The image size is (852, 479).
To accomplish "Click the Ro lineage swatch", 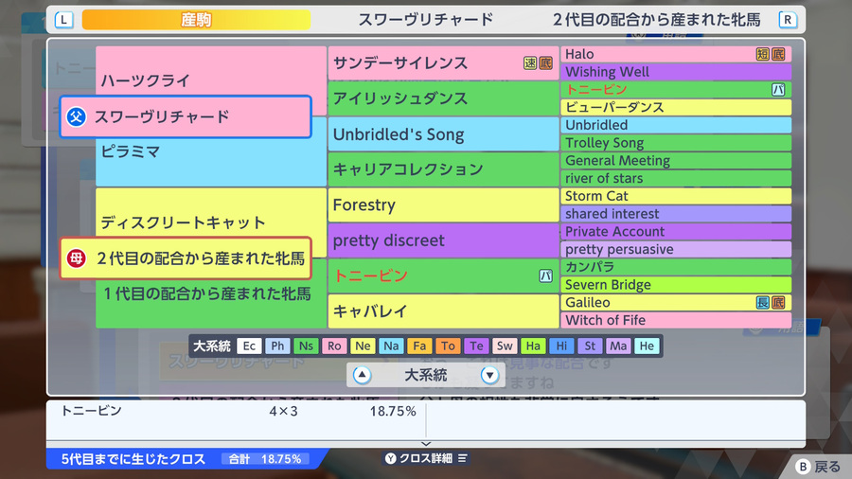I will [334, 346].
